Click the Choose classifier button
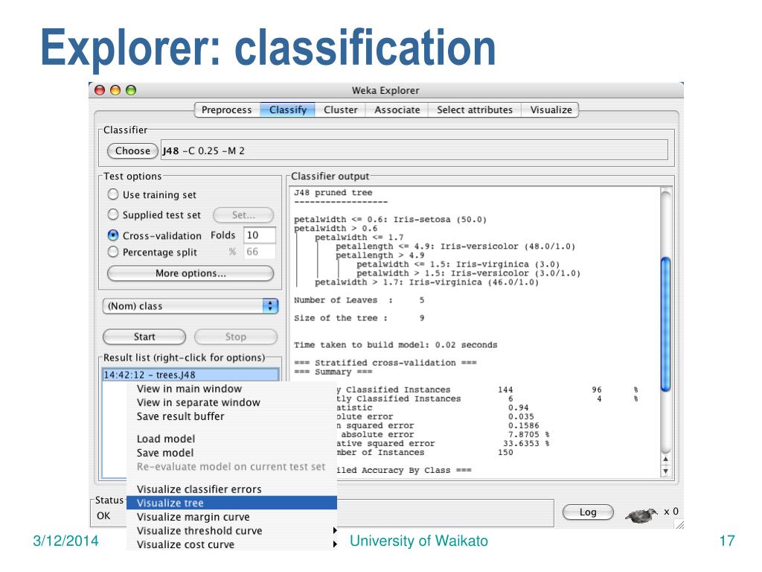 click(132, 150)
